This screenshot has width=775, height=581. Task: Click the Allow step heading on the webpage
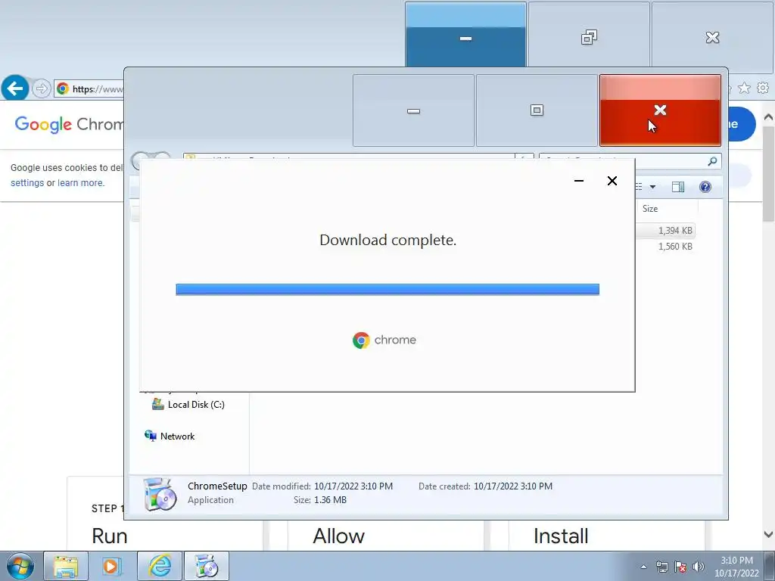click(338, 536)
